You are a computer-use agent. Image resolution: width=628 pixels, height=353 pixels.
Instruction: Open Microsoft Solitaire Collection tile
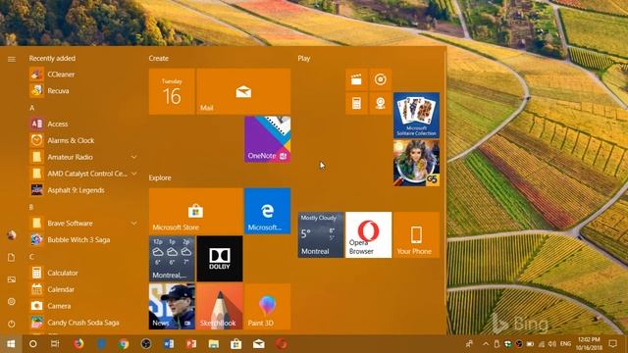[416, 116]
